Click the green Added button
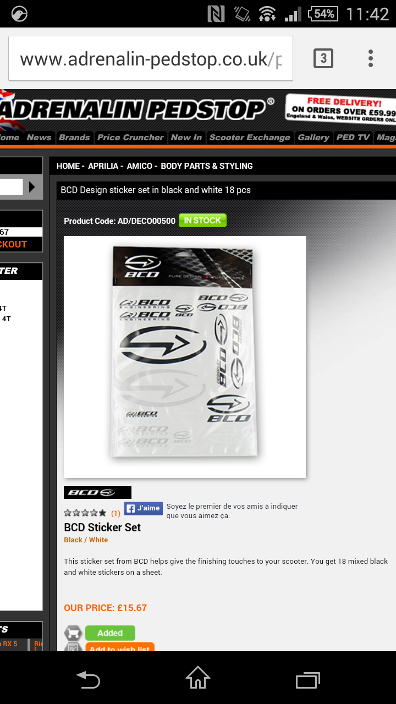396x704 pixels. [x=110, y=633]
